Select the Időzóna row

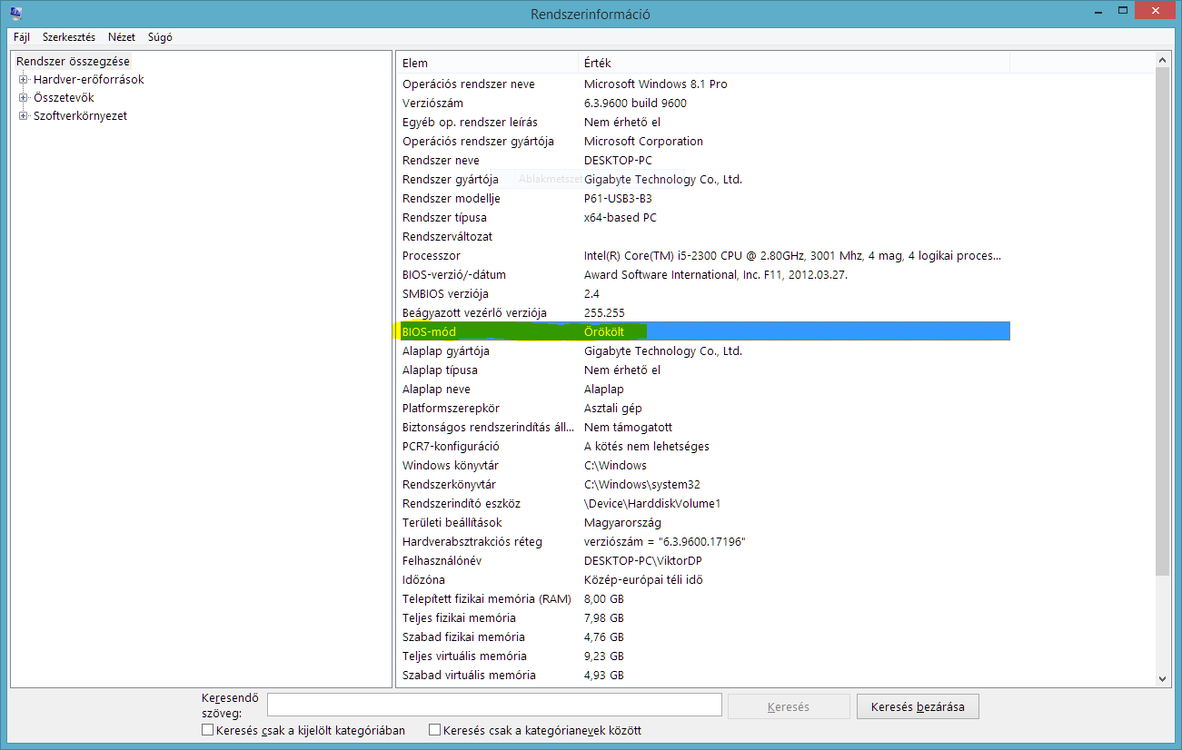703,579
